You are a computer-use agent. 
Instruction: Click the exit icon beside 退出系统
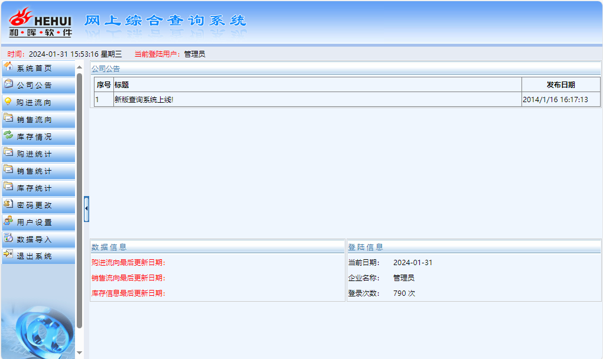pyautogui.click(x=8, y=255)
